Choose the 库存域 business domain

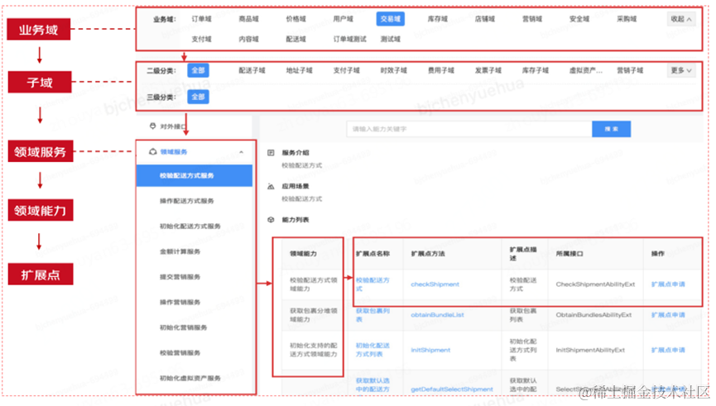tap(437, 19)
